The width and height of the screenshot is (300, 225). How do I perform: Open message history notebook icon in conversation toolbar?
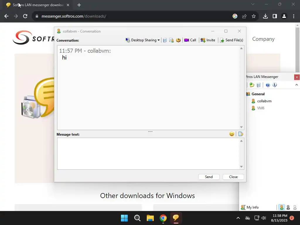165,40
